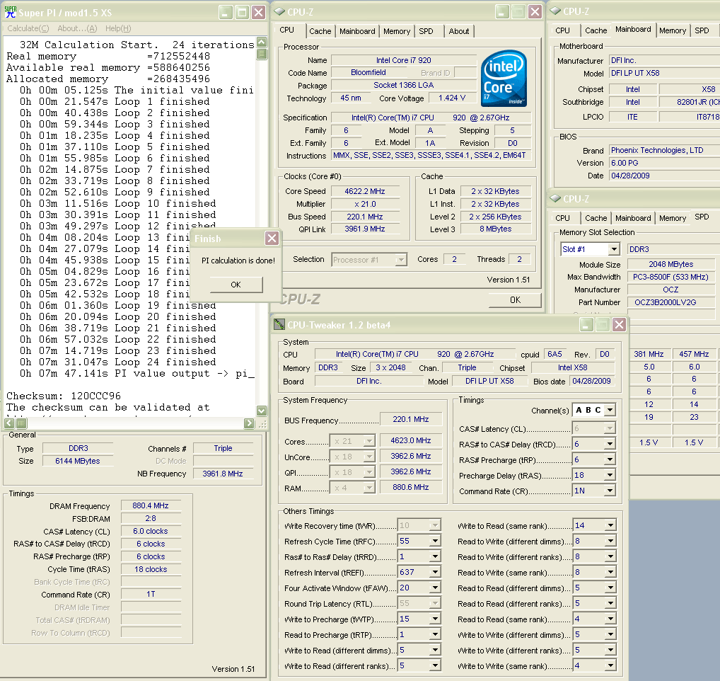Click the CPU-Z SPD window title icon
This screenshot has width=720, height=681.
(555, 198)
